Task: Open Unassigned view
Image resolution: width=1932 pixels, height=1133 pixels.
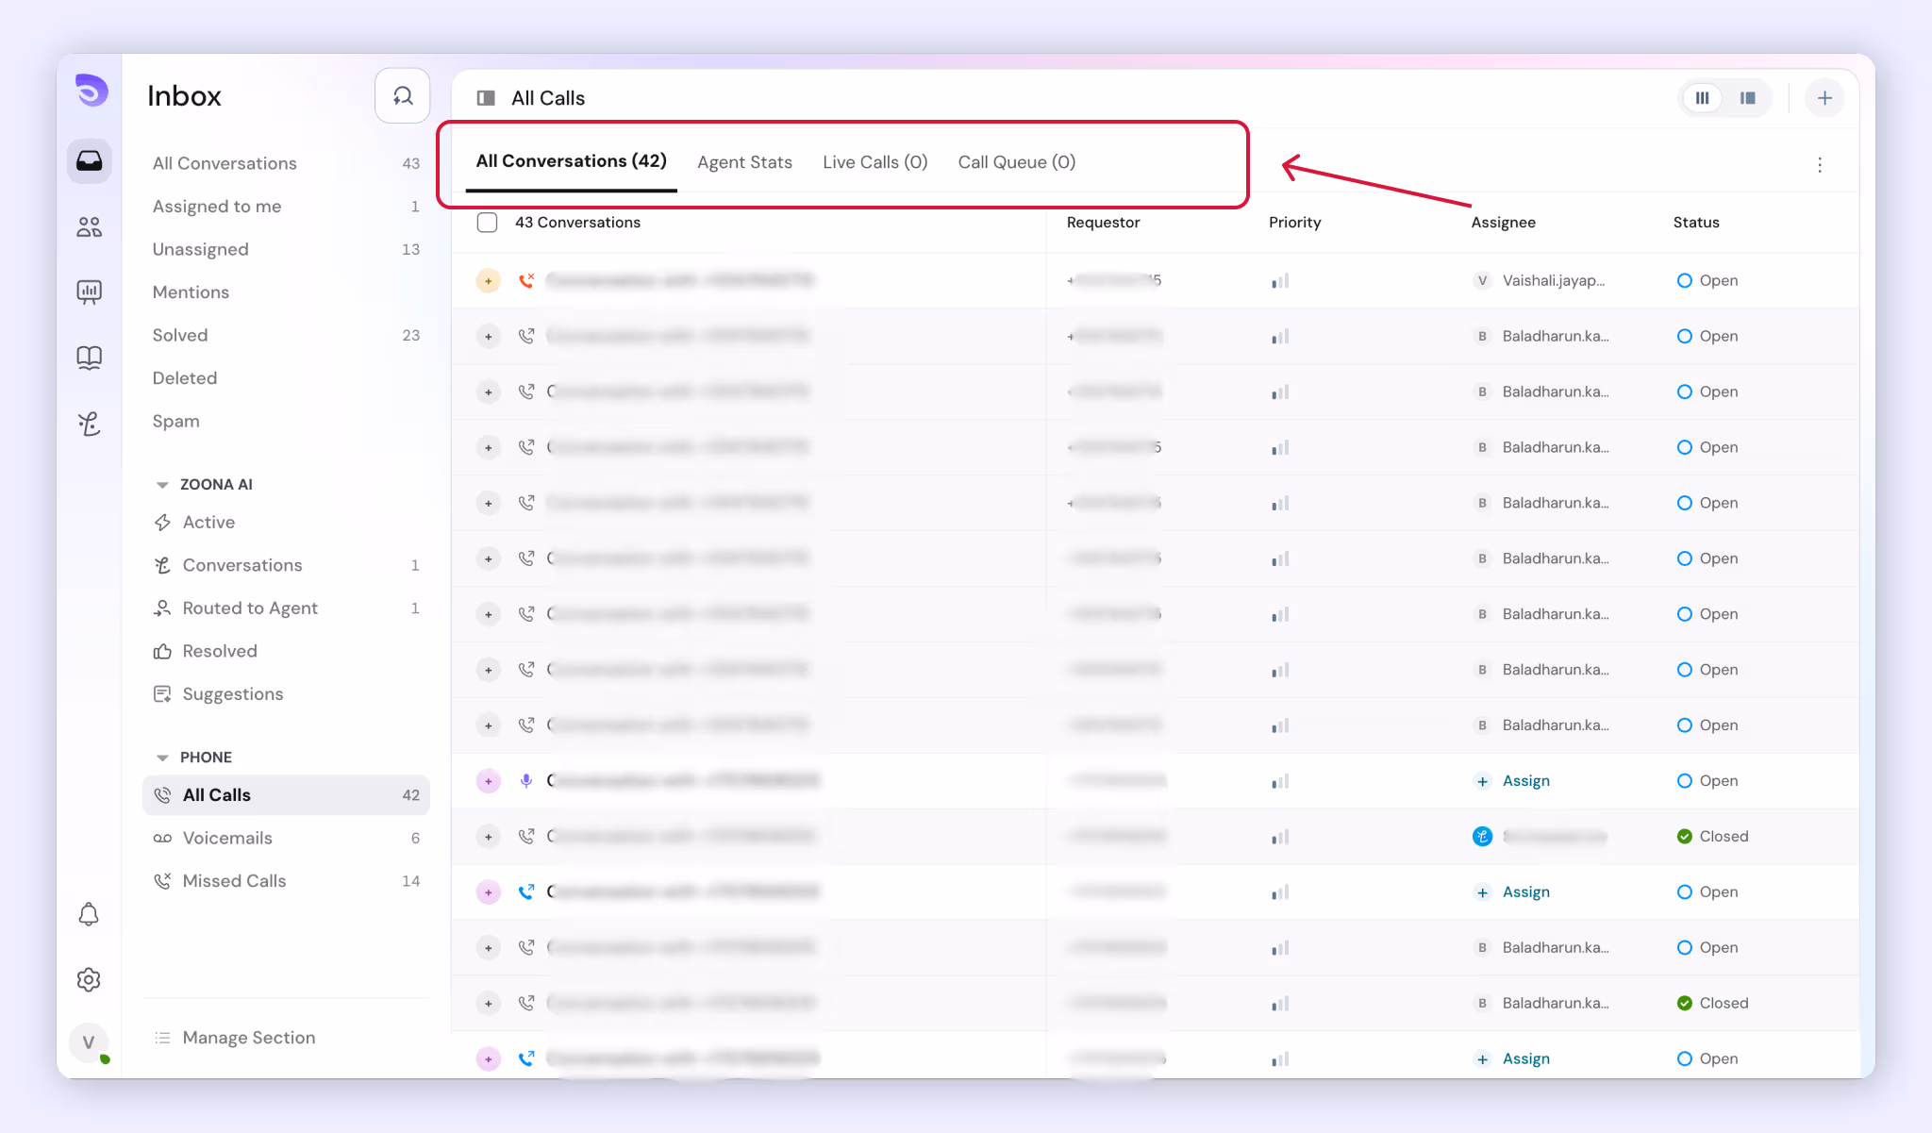Action: 286,249
